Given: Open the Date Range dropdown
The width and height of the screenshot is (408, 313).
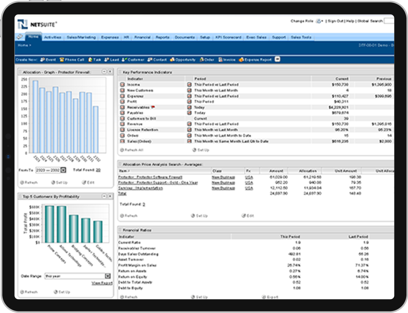Looking at the screenshot, I should pos(108,276).
